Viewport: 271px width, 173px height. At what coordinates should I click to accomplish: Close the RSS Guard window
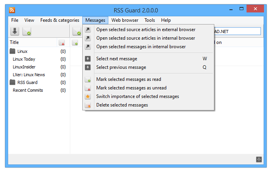point(255,9)
